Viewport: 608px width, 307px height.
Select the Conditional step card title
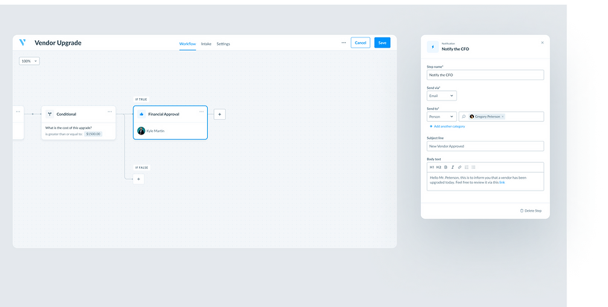click(x=66, y=114)
